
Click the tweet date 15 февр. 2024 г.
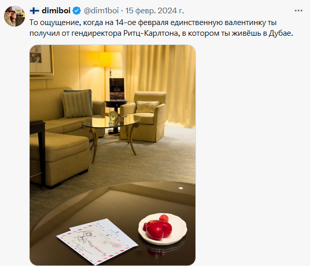pos(154,11)
